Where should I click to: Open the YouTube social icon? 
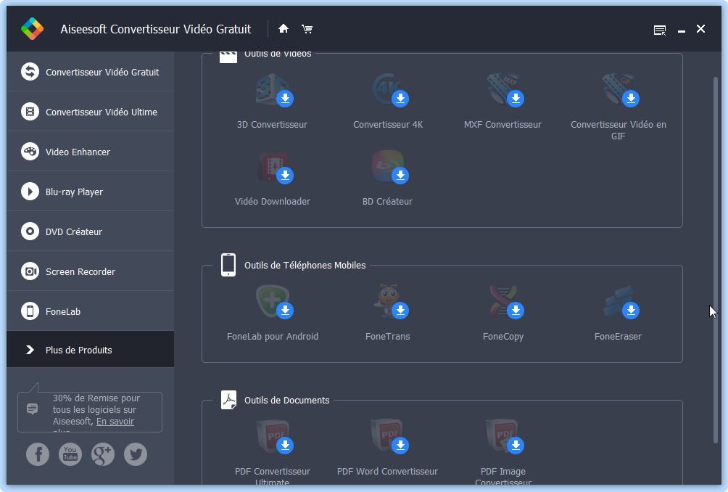click(70, 454)
